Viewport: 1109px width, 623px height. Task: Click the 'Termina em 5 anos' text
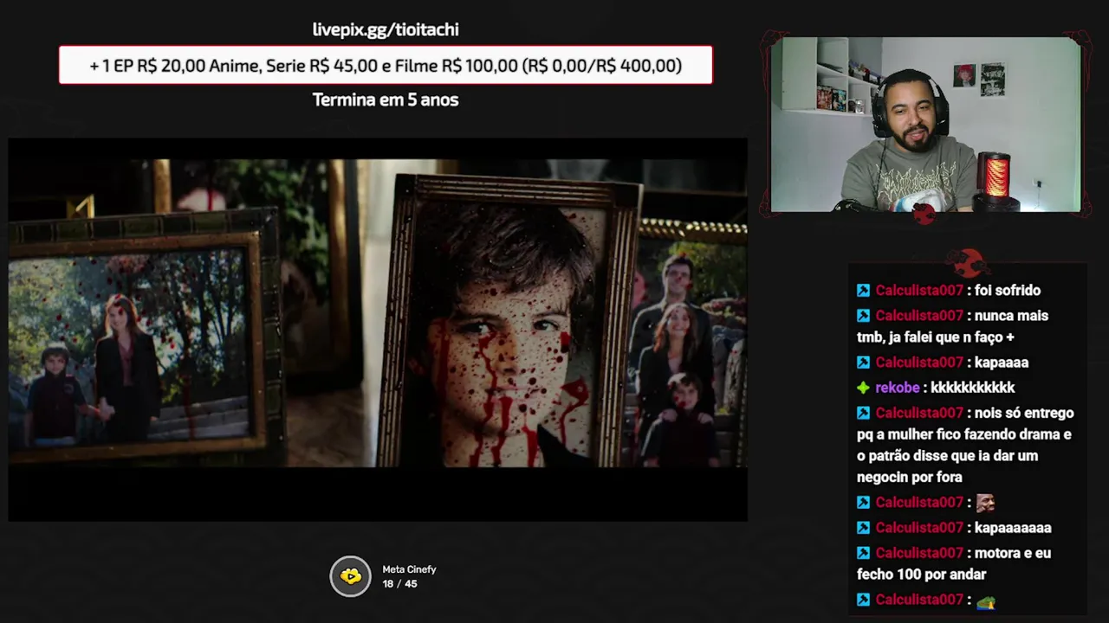(x=386, y=100)
